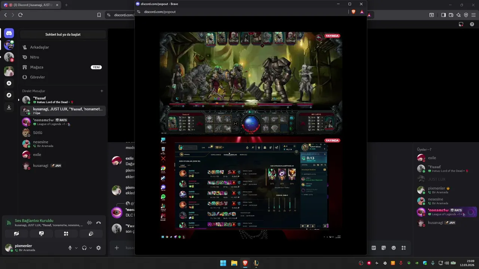Screen dimensions: 479x269
Task: Click Ses Bağlantısı Kuruldu connection status
Action: point(34,221)
